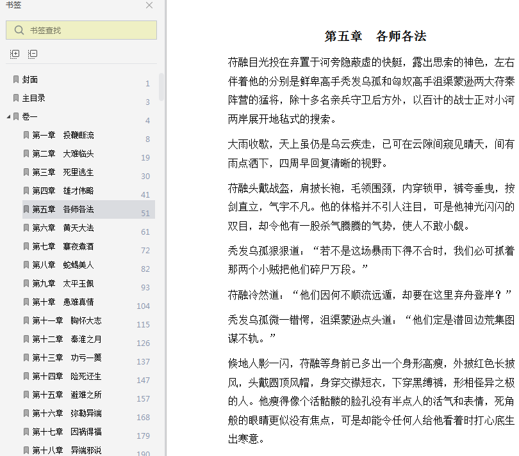The image size is (519, 456).
Task: Go to 第十五章 避难之所
Action: (67, 395)
